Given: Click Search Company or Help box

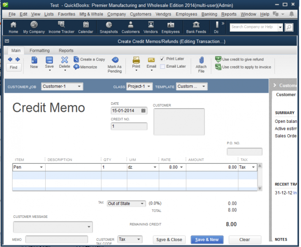Looking at the screenshot, I should [x=254, y=27].
